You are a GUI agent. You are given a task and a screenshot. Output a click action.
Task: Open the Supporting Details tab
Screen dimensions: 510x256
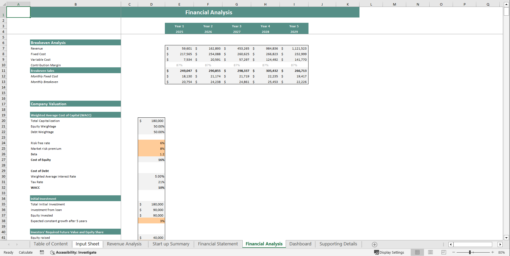click(338, 244)
